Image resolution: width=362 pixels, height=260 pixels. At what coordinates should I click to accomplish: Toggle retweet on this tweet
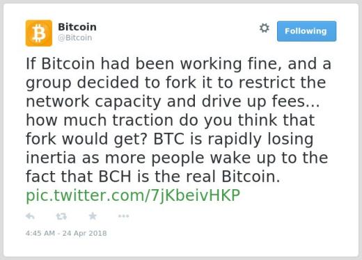pos(61,216)
